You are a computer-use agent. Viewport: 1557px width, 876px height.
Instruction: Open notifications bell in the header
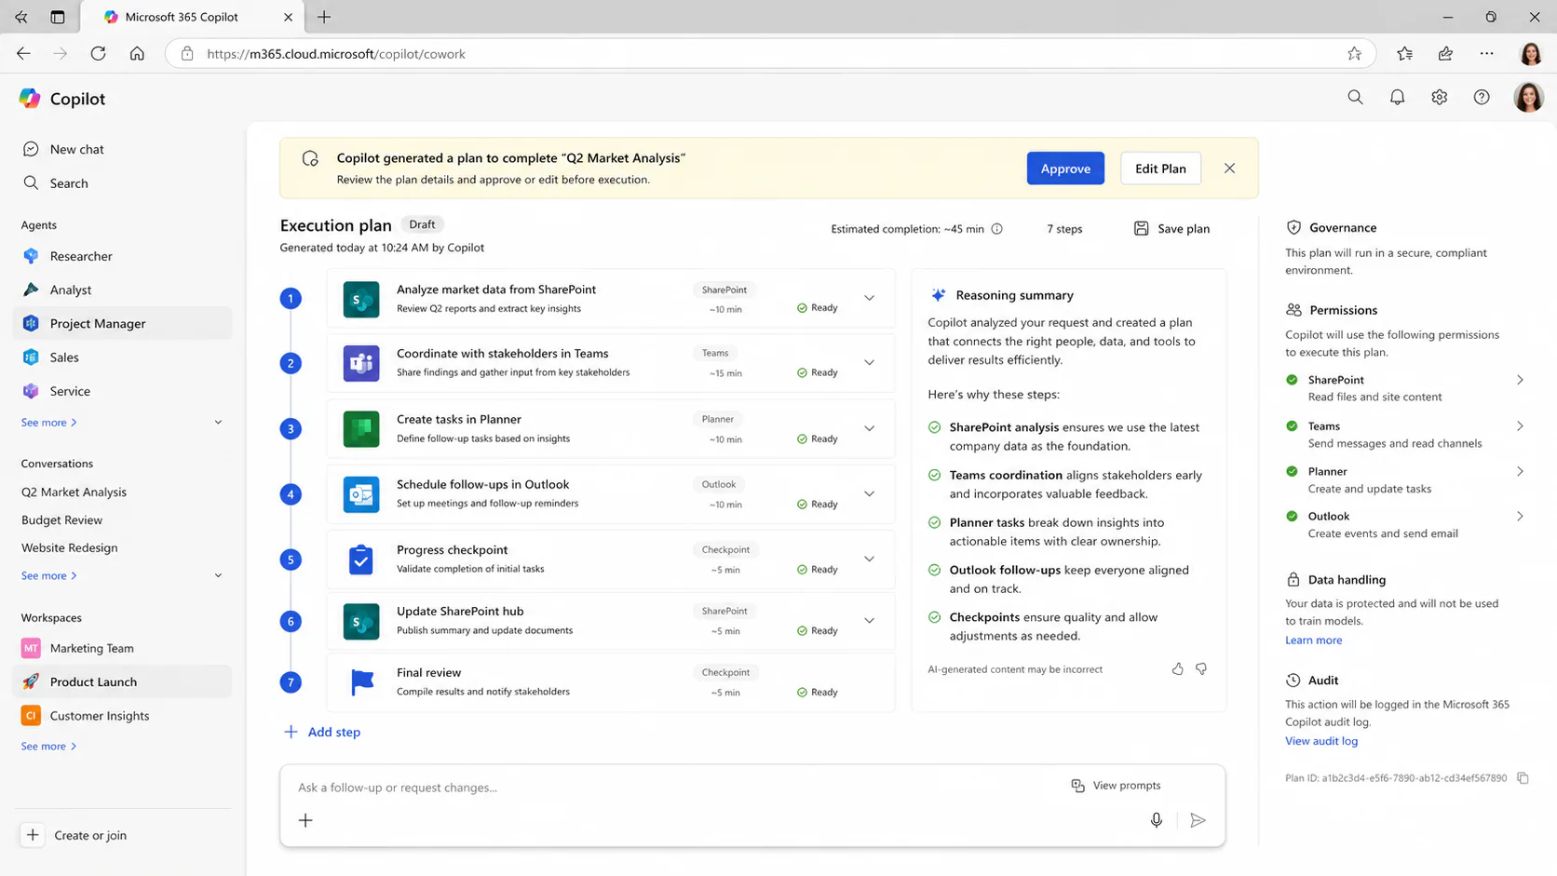(1397, 97)
